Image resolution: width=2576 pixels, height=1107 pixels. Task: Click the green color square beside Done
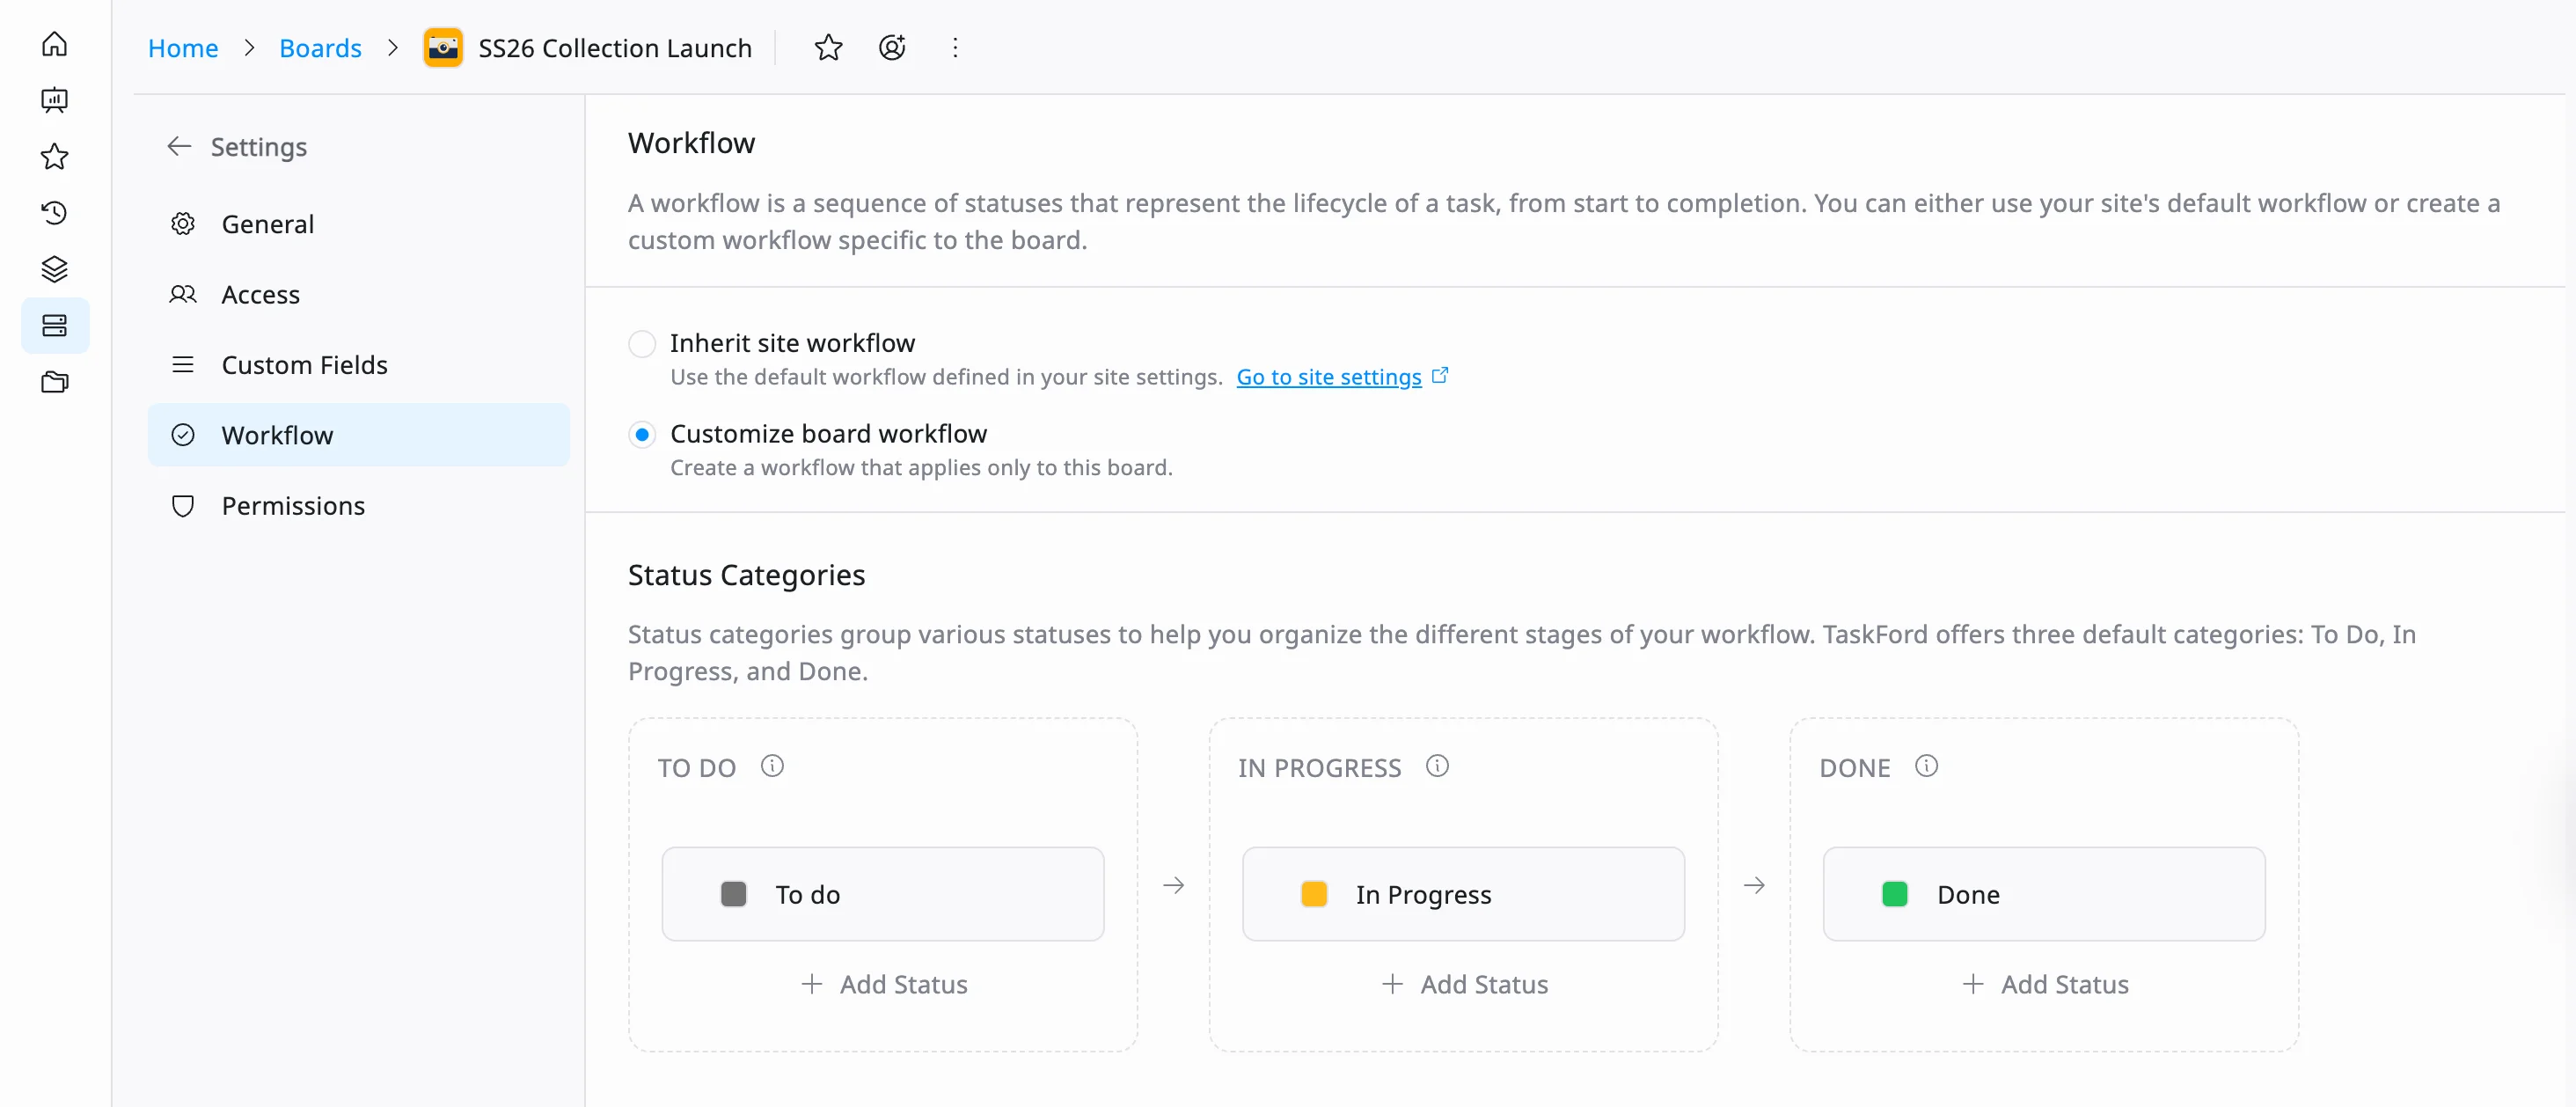tap(1895, 894)
